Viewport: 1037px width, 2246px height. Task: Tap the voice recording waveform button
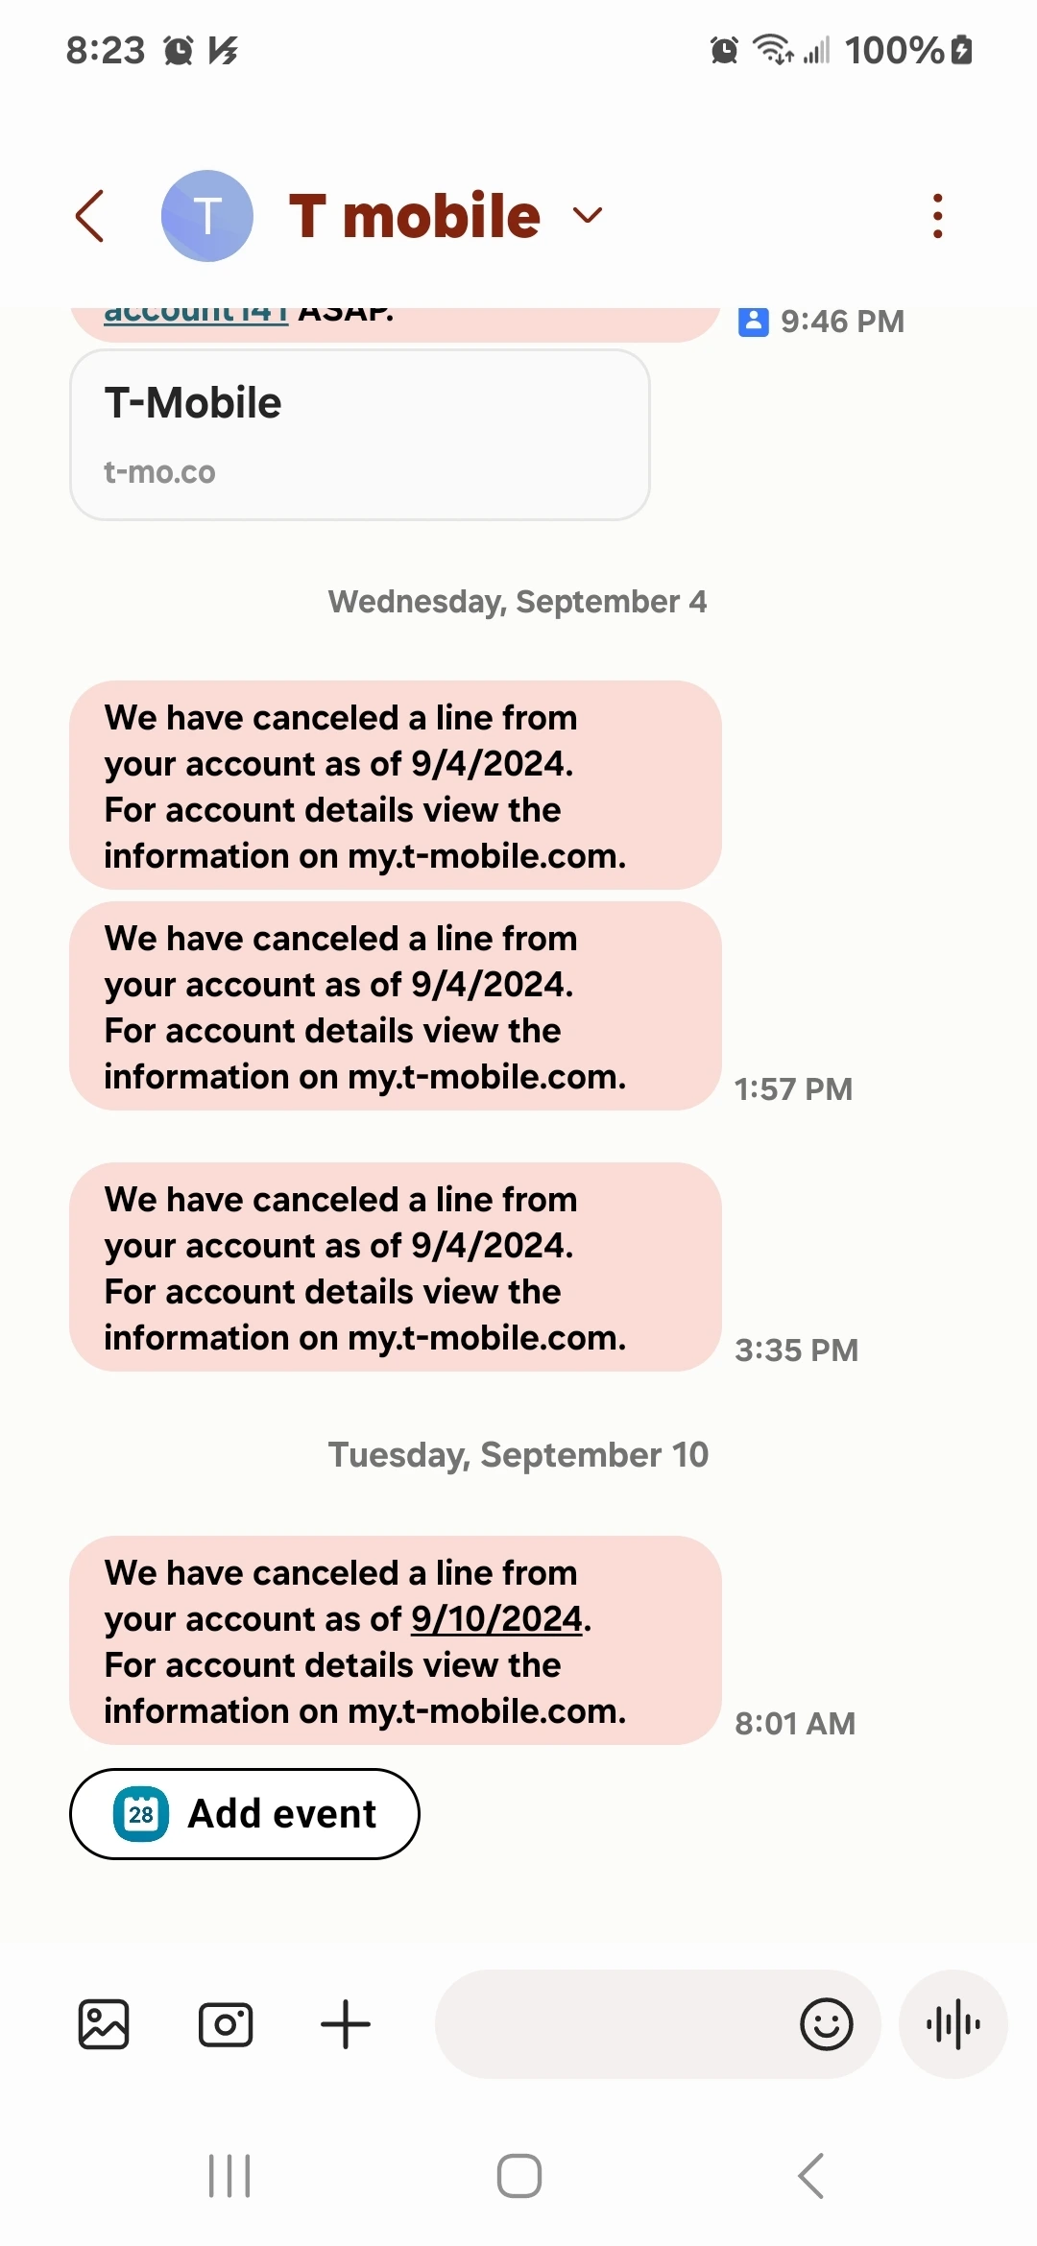tap(953, 2024)
